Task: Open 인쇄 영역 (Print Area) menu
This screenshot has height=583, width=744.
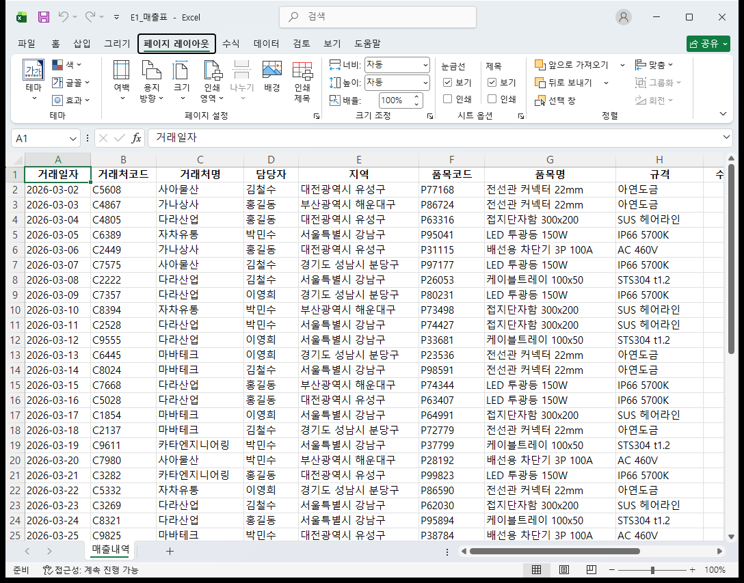Action: coord(211,81)
